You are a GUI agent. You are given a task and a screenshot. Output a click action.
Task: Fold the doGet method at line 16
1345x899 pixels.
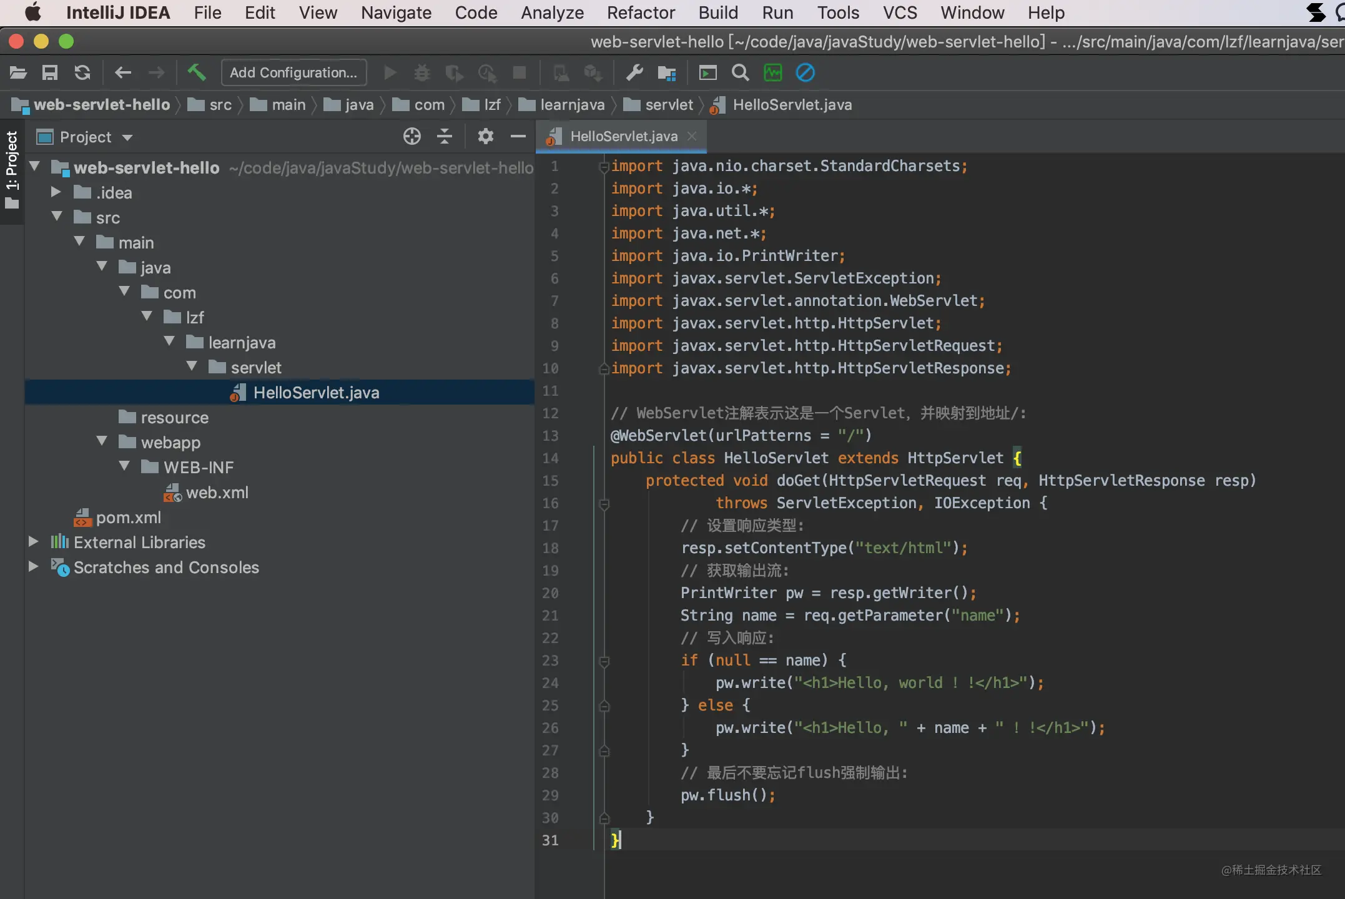pos(604,504)
